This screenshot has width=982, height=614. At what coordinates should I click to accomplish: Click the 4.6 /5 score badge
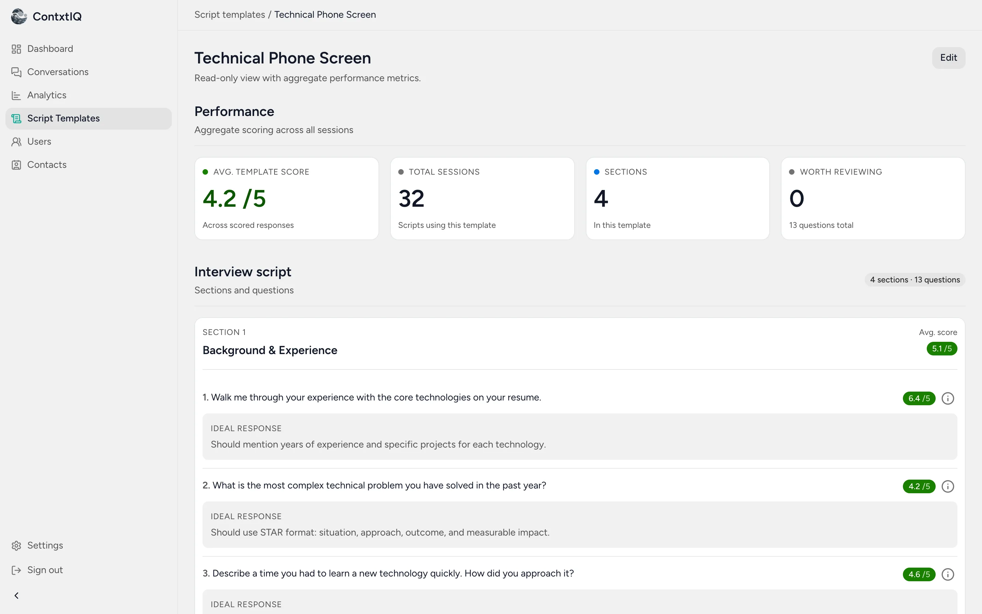919,575
